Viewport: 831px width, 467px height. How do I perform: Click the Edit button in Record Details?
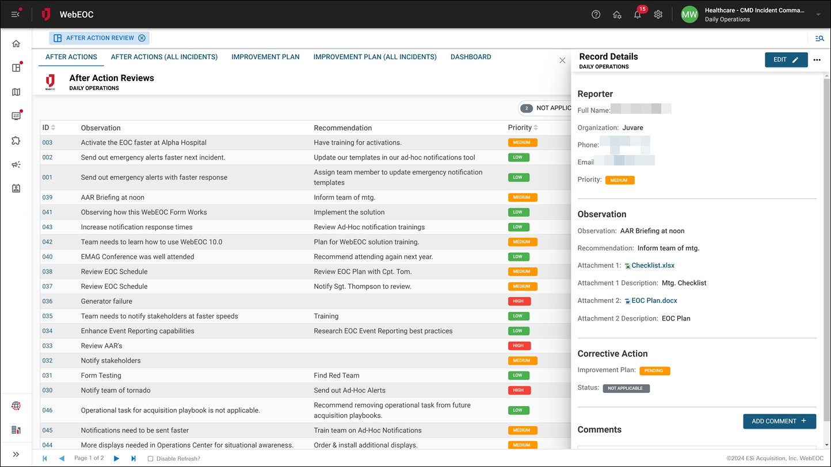pos(786,60)
